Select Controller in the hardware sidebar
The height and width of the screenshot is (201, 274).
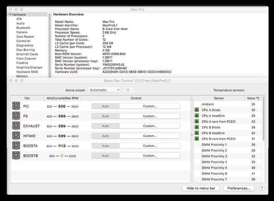point(23,41)
